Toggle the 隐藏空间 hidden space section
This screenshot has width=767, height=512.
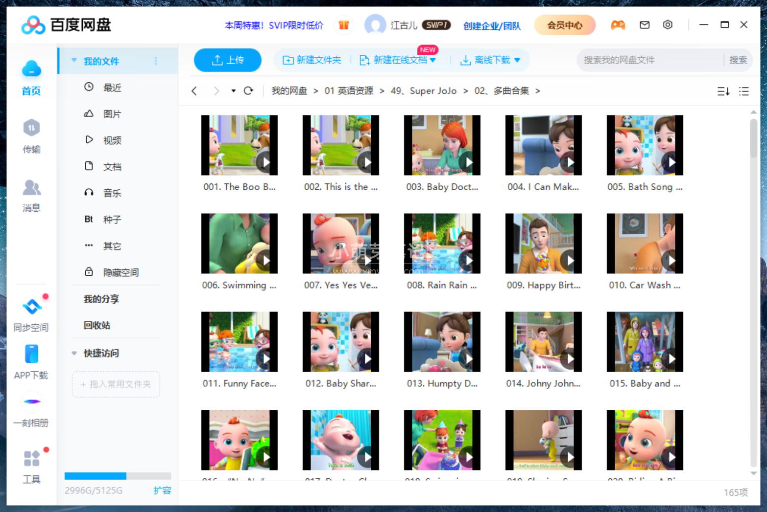coord(120,272)
